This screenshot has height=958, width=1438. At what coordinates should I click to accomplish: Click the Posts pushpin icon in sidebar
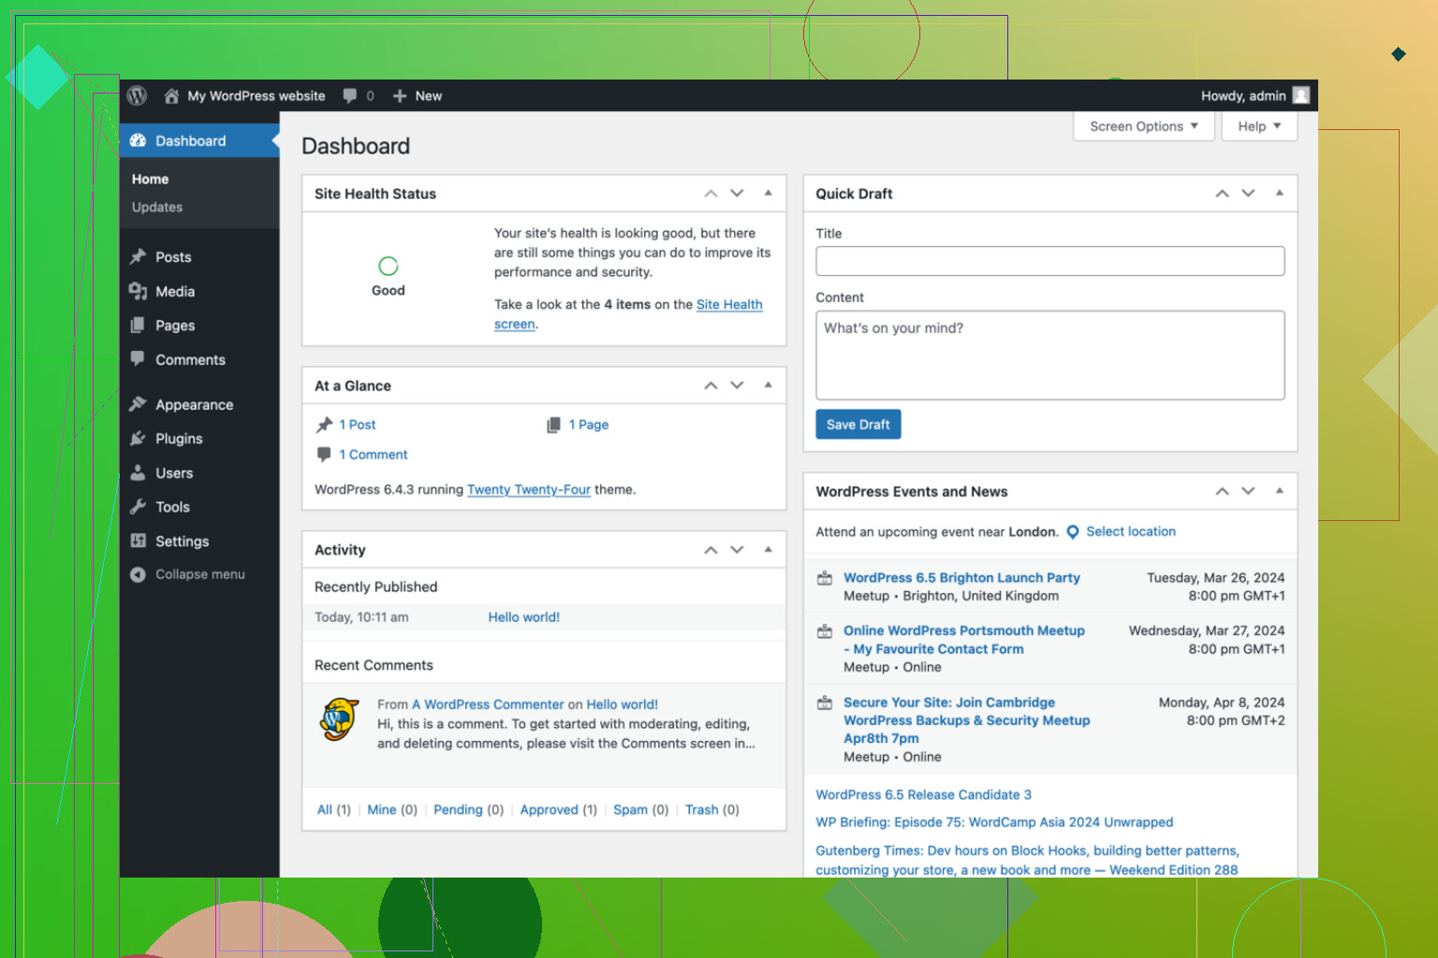tap(138, 256)
